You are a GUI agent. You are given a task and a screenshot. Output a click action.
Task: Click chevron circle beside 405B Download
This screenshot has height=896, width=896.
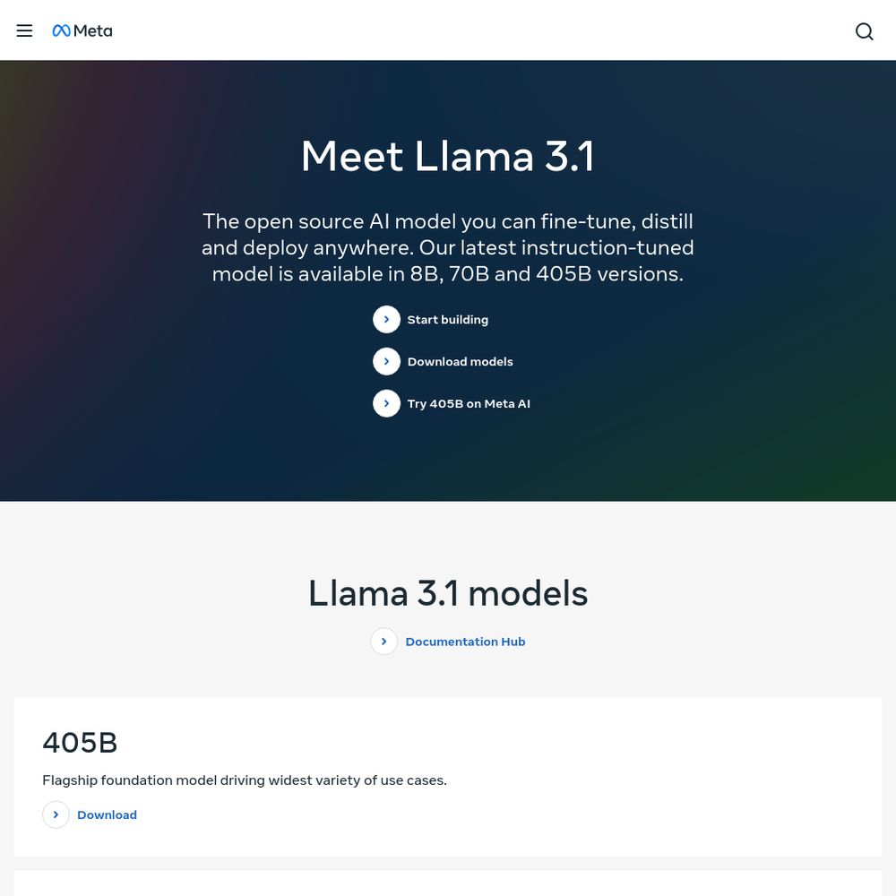coord(56,814)
